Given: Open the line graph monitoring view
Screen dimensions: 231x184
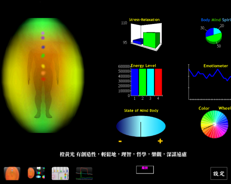Looking at the screenshot, I should (84, 173).
